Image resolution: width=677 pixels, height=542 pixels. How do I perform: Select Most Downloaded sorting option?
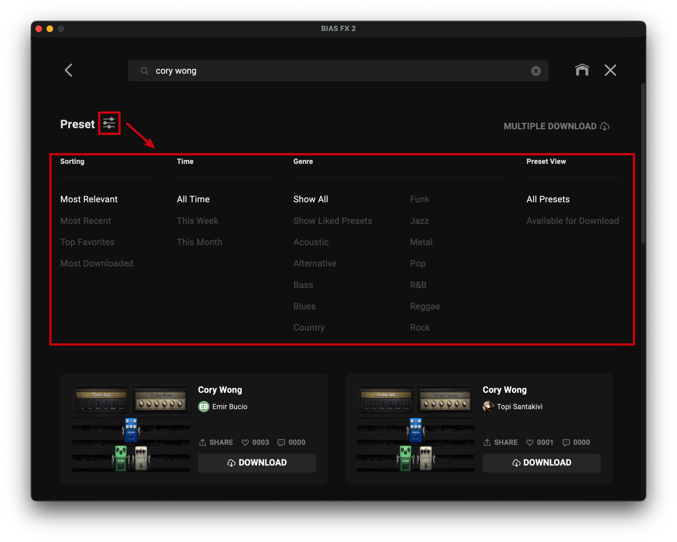(96, 264)
